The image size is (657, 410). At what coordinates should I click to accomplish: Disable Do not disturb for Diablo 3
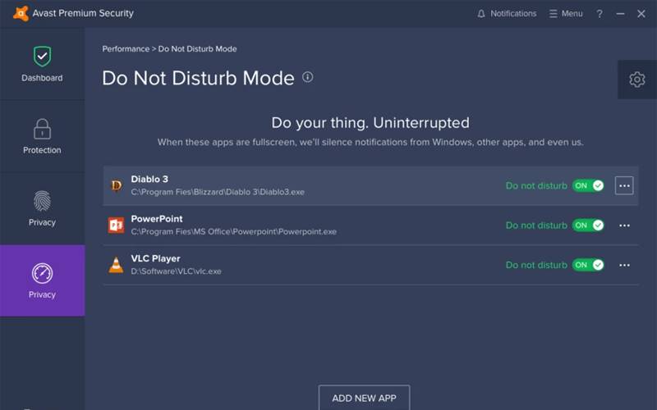[588, 185]
